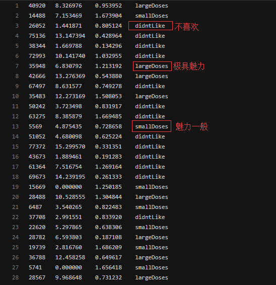Select number 14488 in line 2
Screen dimensions: 276x285
tap(37, 16)
